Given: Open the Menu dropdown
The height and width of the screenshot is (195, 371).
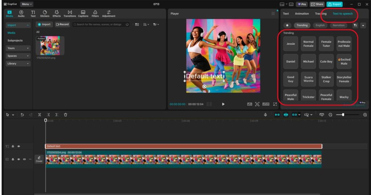Looking at the screenshot, I should pos(26,4).
